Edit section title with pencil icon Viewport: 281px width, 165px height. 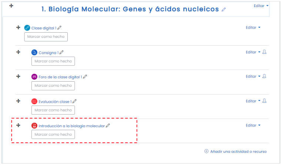[224, 10]
